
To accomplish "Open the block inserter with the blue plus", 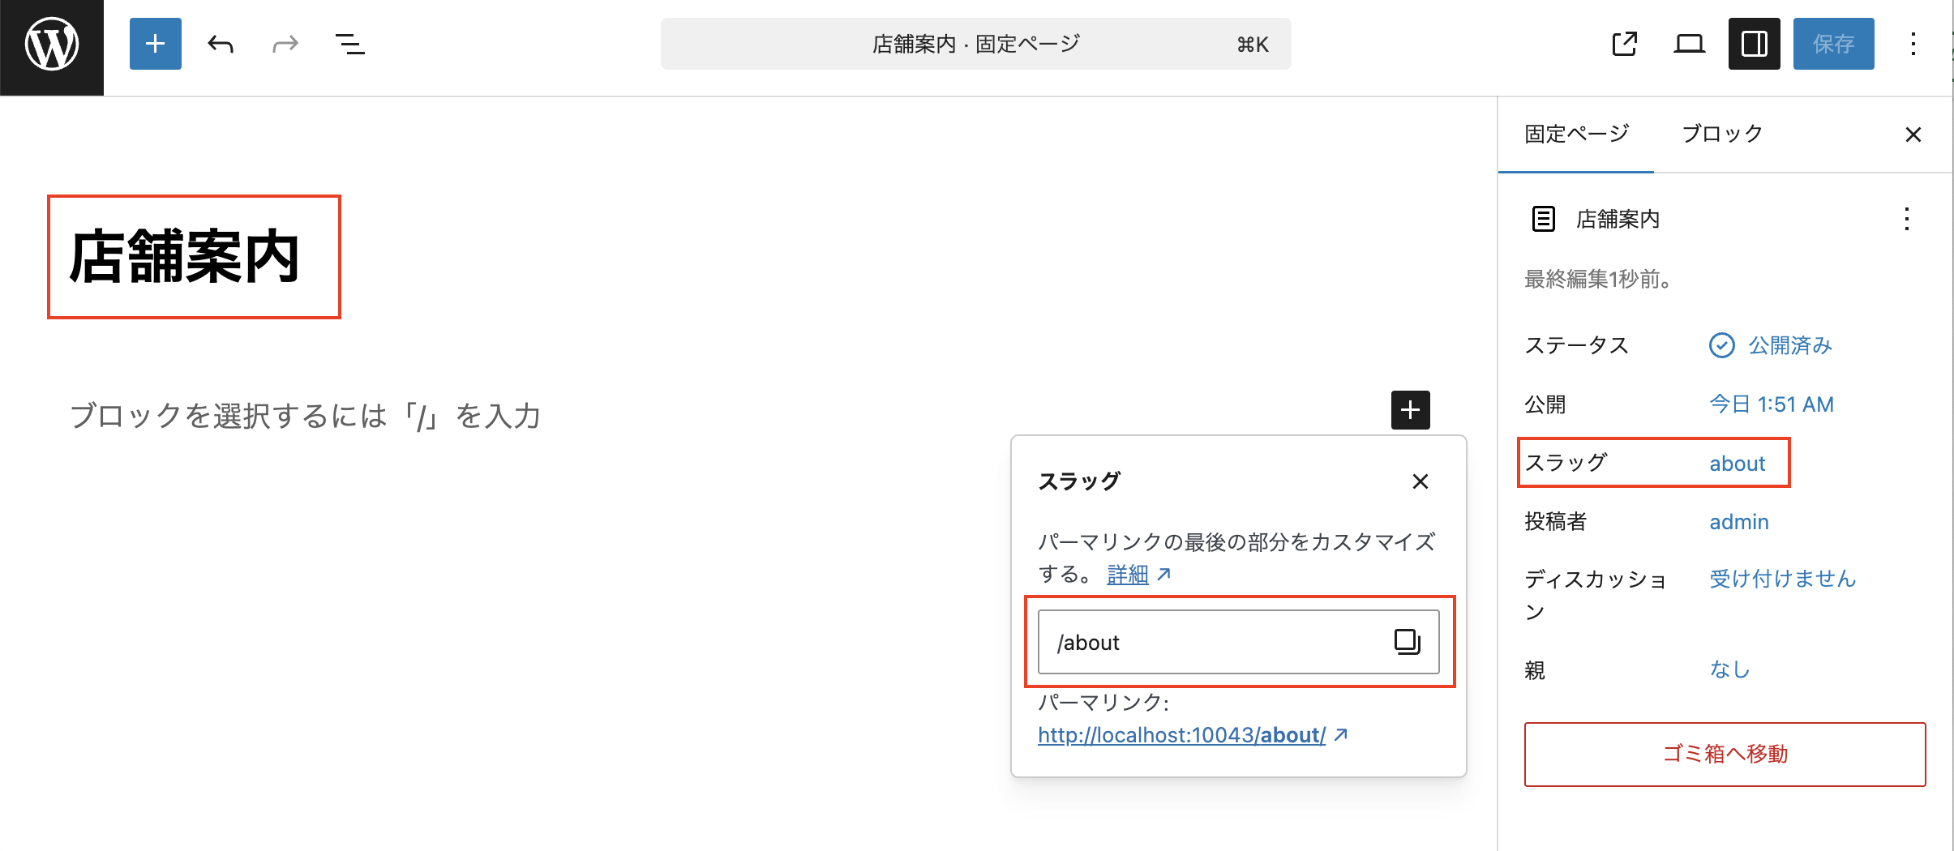I will pyautogui.click(x=155, y=44).
